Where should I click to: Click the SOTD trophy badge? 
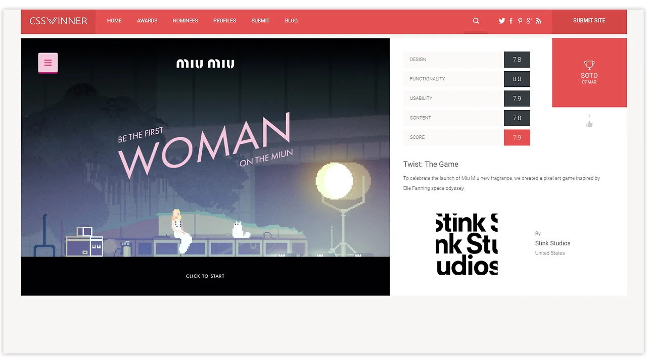589,73
